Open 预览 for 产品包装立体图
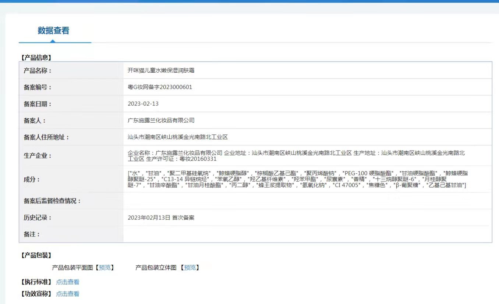This screenshot has width=499, height=304. 190,268
